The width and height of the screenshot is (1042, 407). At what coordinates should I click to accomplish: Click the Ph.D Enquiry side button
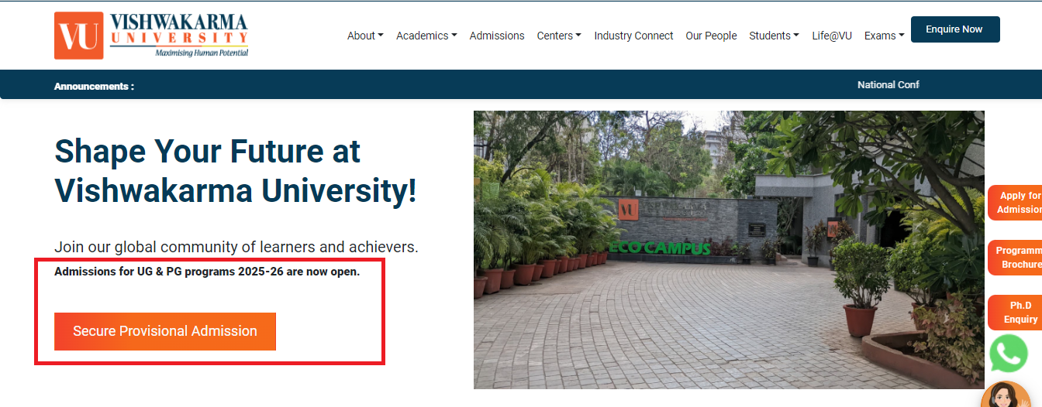click(1016, 313)
